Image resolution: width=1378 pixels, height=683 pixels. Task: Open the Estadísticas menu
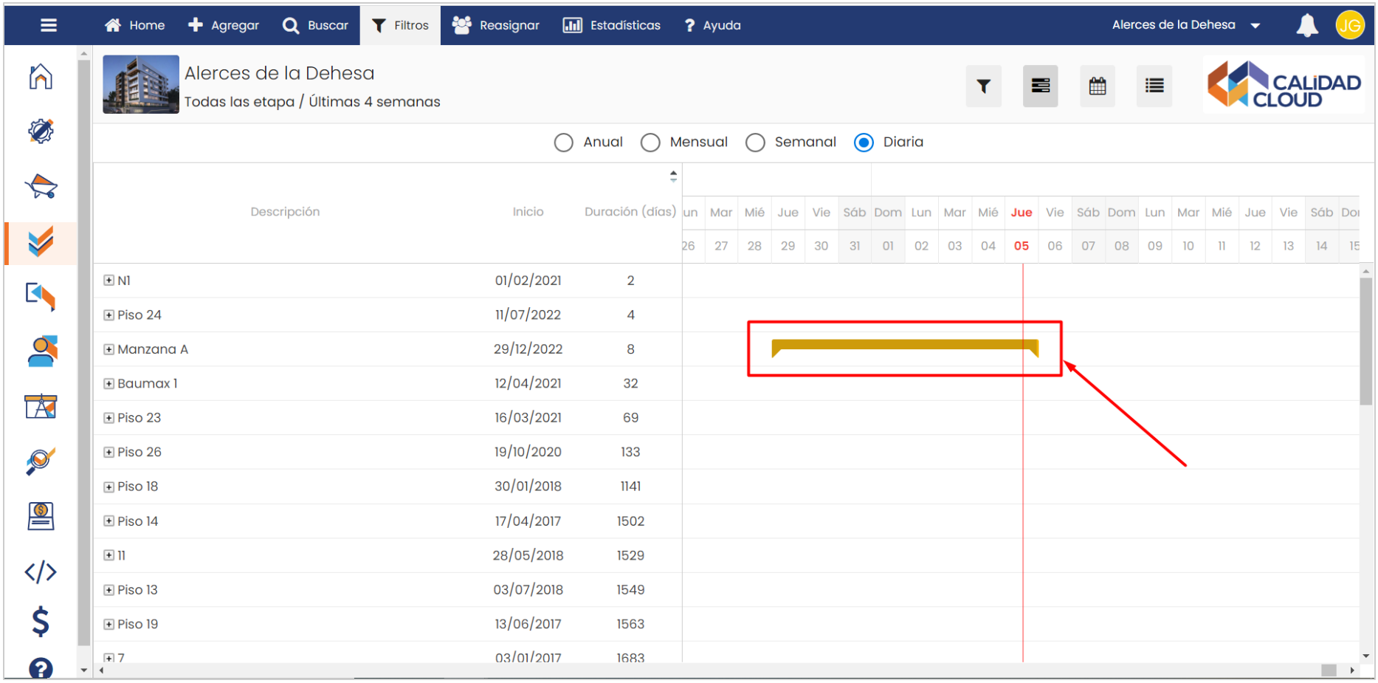[612, 26]
